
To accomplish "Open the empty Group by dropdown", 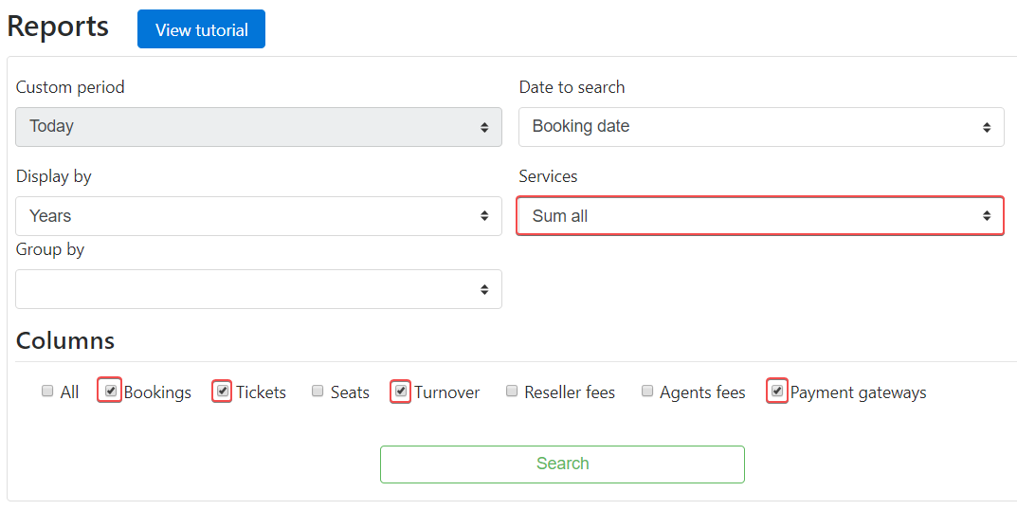I will (259, 289).
